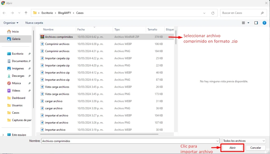Click file icon of Importar archivo 30 KB
This screenshot has width=270, height=154.
[42, 130]
